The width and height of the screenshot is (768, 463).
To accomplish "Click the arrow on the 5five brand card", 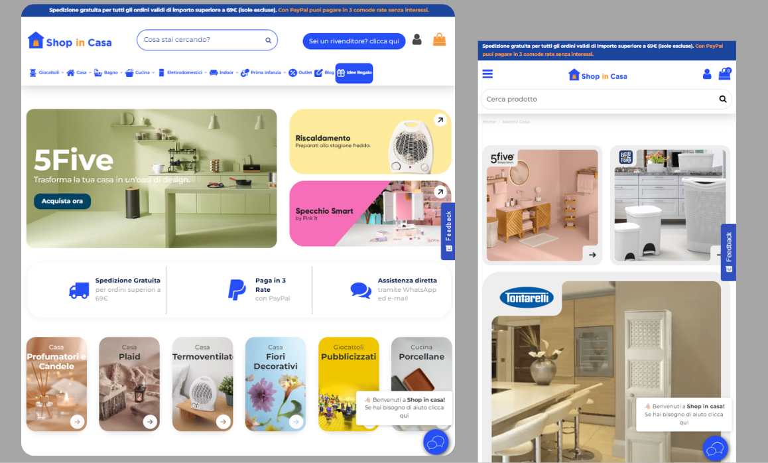I will 592,255.
